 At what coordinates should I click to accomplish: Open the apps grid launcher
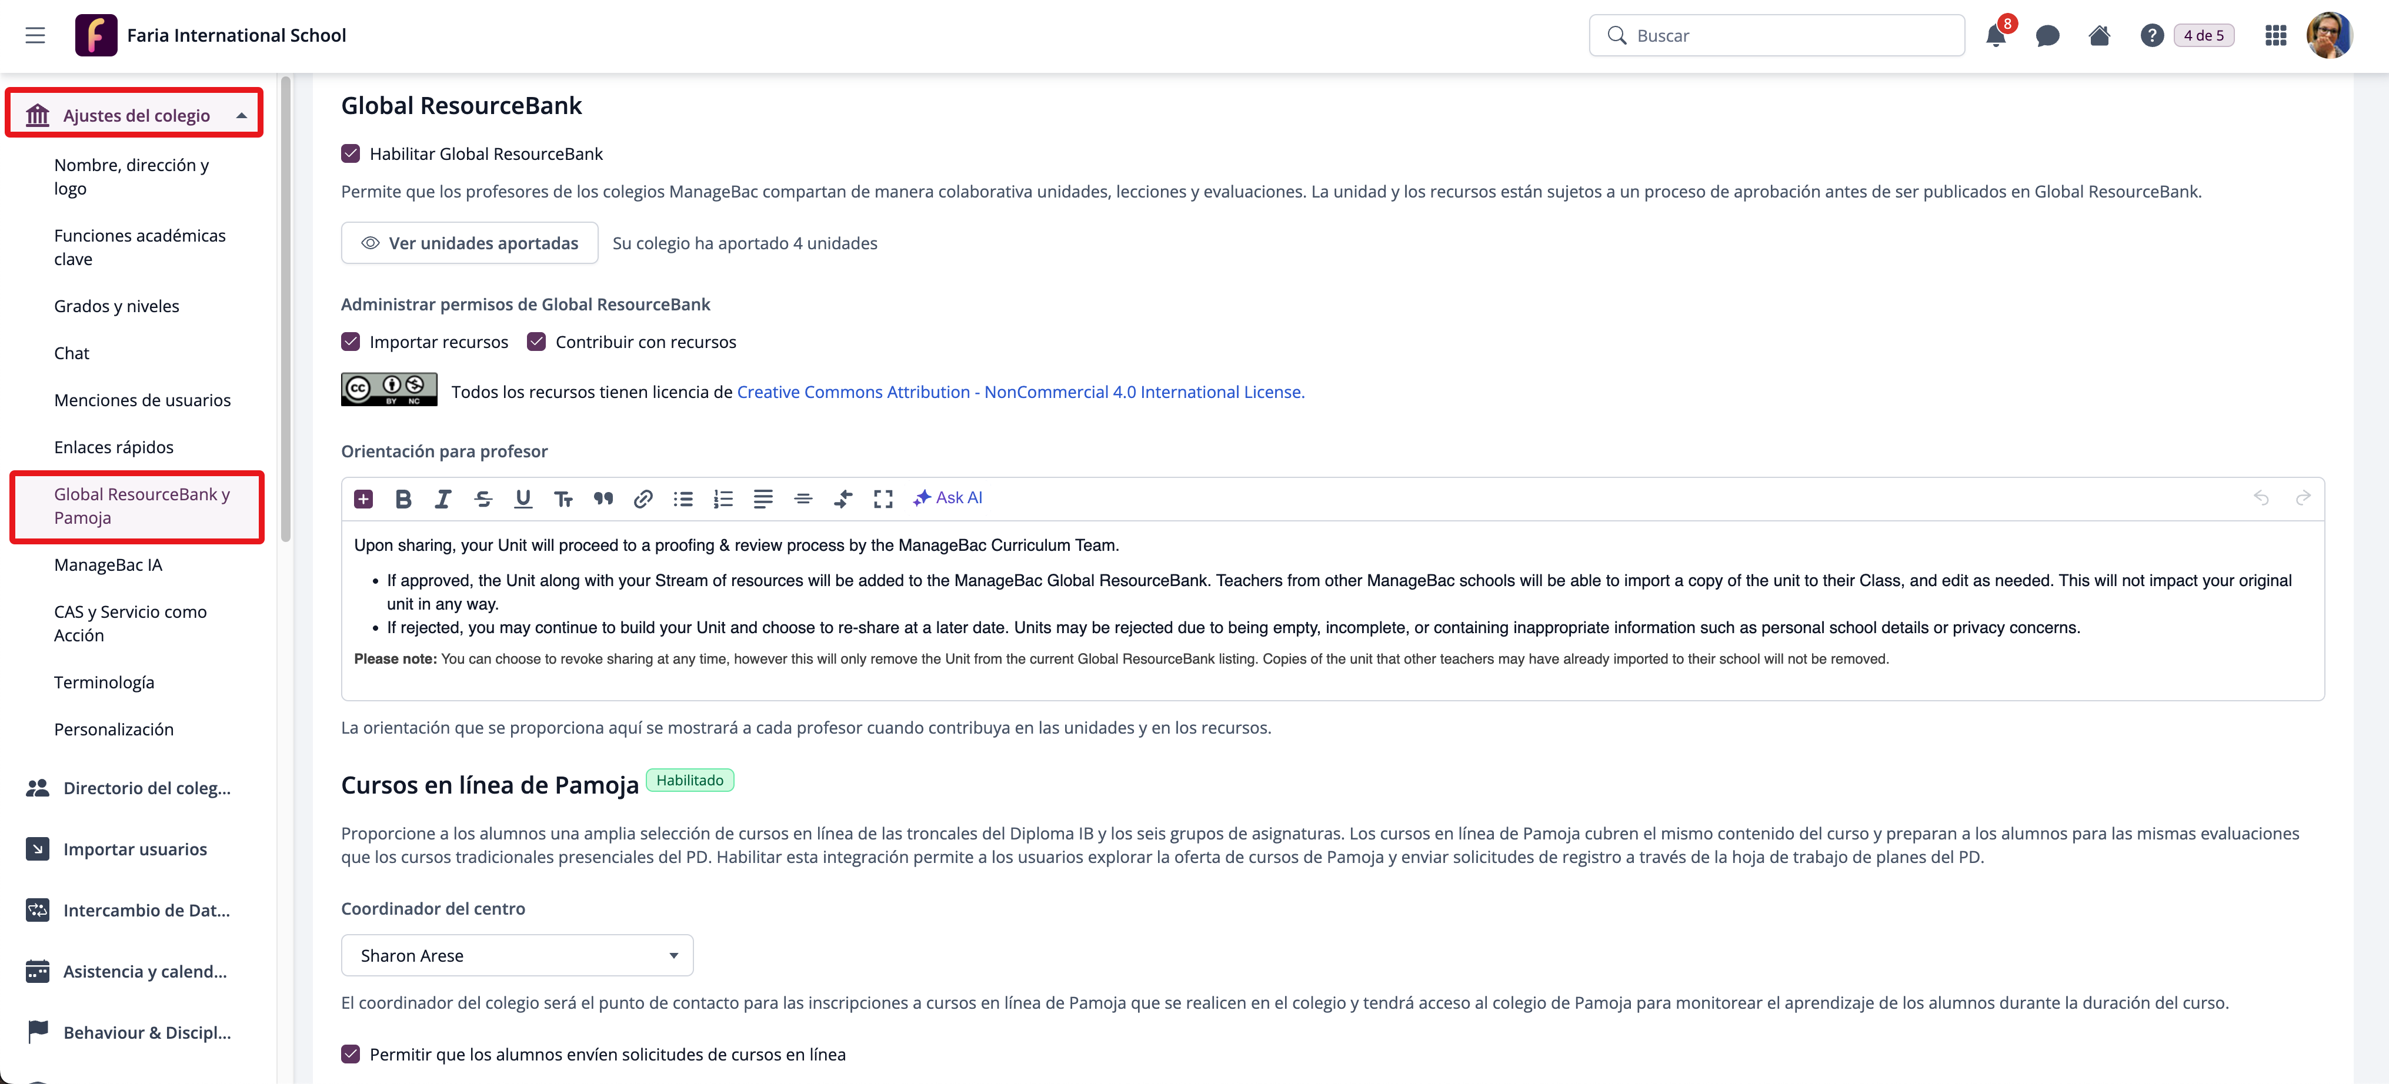(x=2275, y=36)
